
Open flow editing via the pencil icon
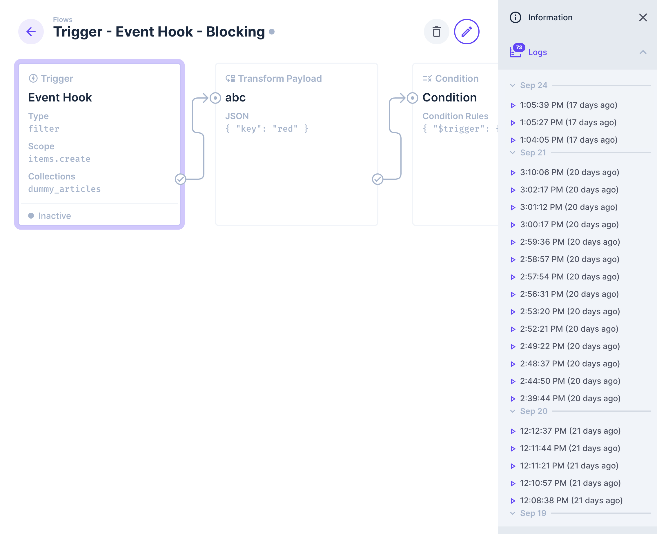[x=466, y=31]
